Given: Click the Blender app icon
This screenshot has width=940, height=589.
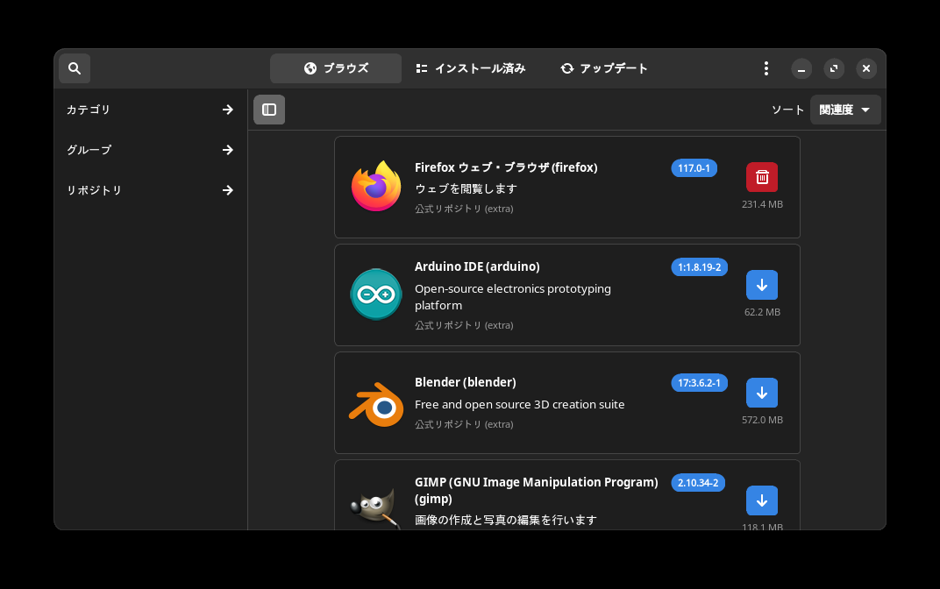Looking at the screenshot, I should point(376,404).
